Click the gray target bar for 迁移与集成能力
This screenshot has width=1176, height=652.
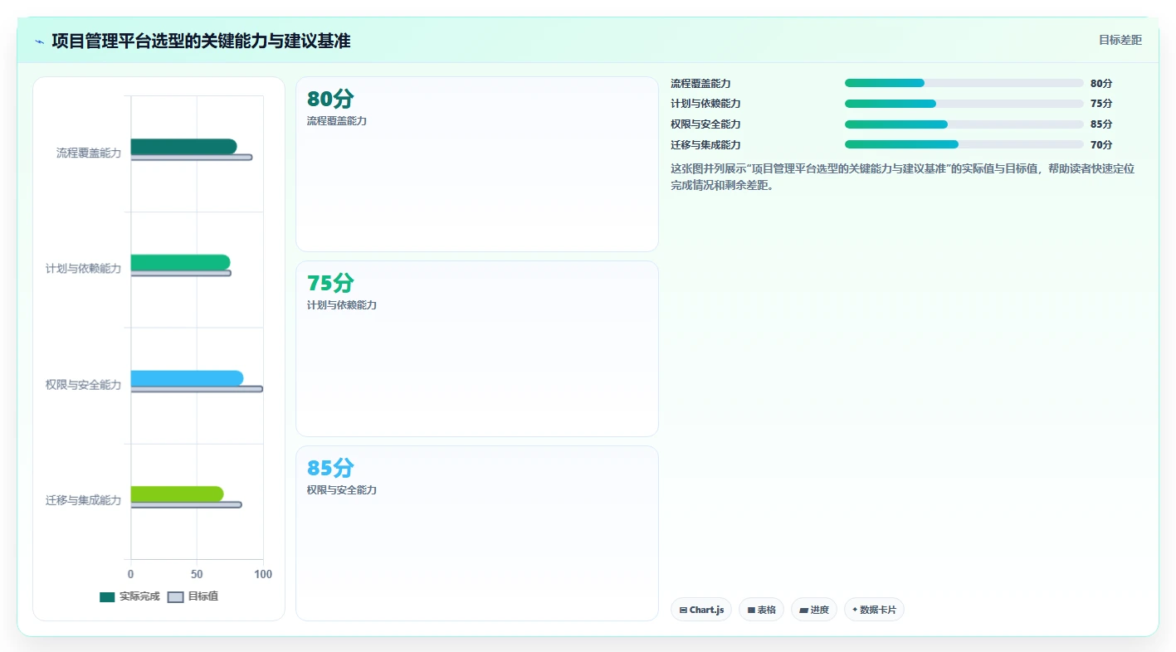point(186,504)
